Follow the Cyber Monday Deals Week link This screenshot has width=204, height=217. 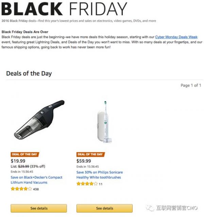[176, 37]
